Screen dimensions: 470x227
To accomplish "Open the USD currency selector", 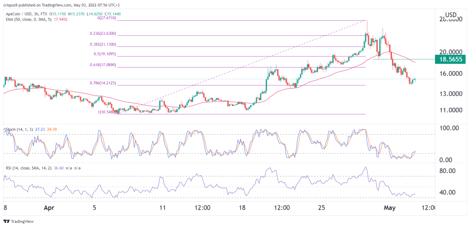I will coord(451,15).
